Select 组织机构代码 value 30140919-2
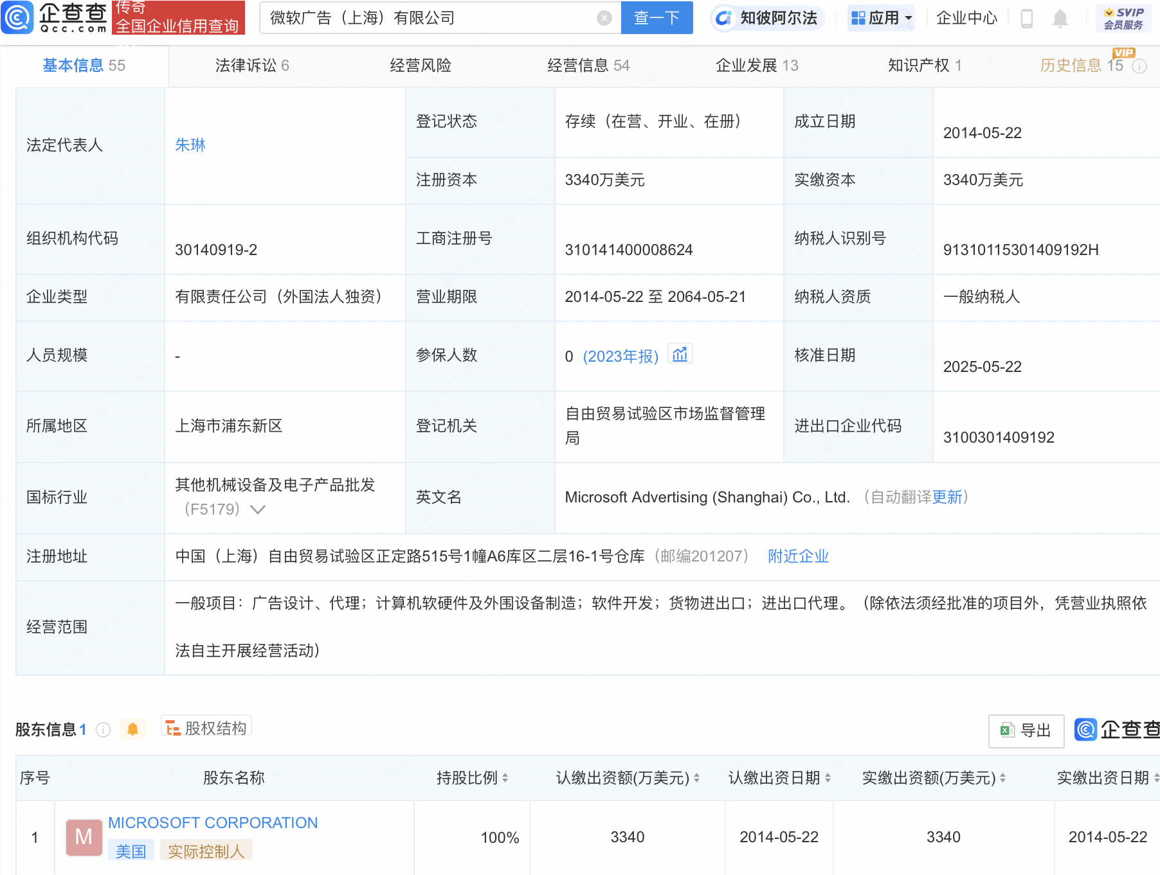 pyautogui.click(x=216, y=250)
